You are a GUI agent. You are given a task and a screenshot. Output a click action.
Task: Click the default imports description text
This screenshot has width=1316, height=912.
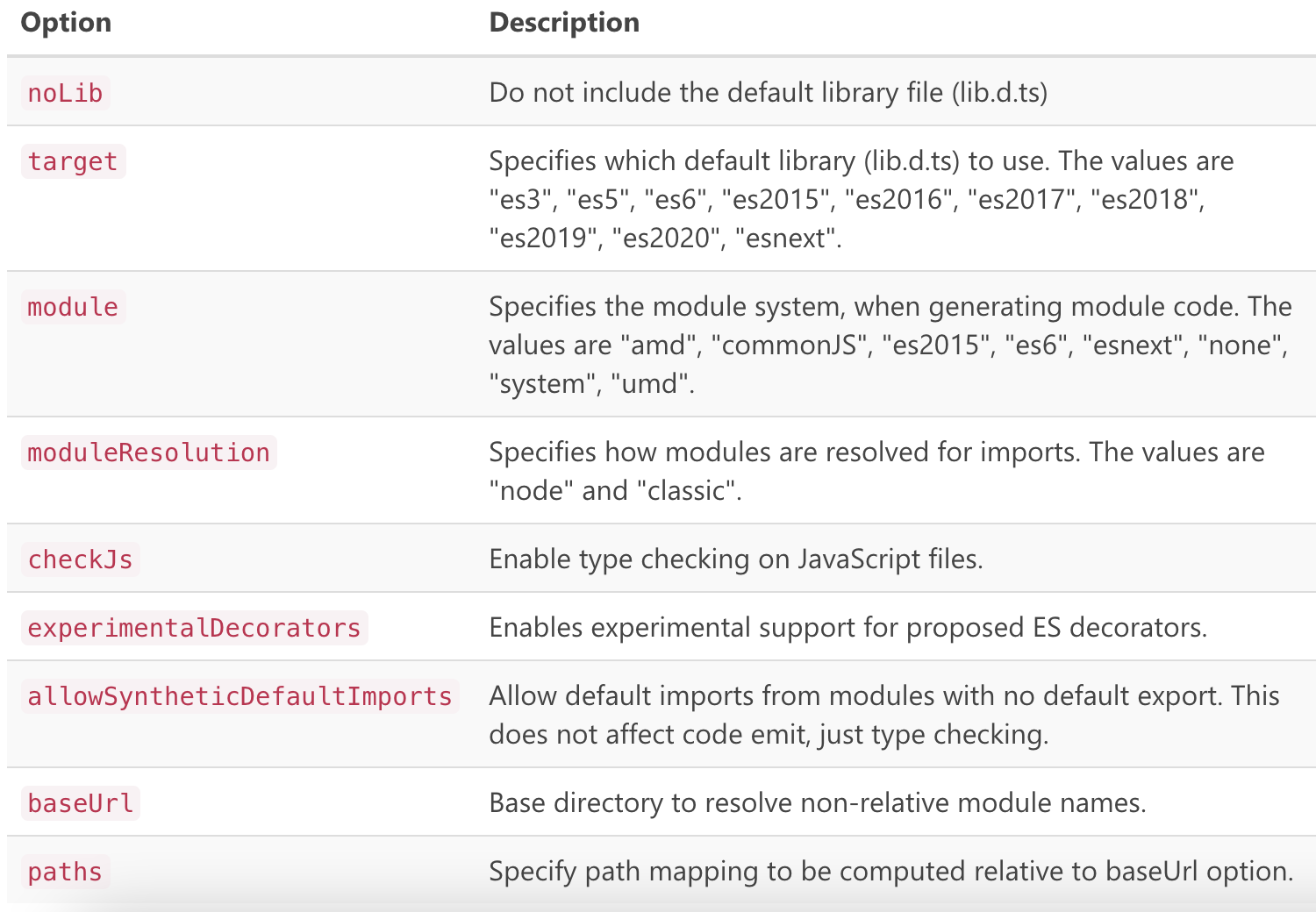[x=883, y=715]
